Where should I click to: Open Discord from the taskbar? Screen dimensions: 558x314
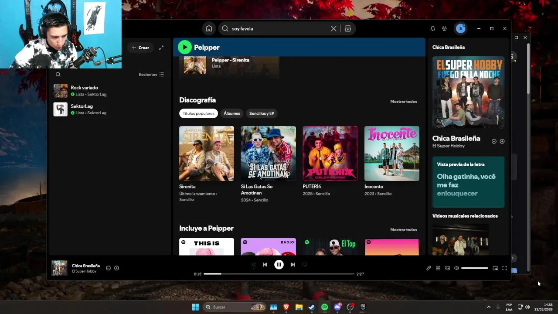click(337, 307)
